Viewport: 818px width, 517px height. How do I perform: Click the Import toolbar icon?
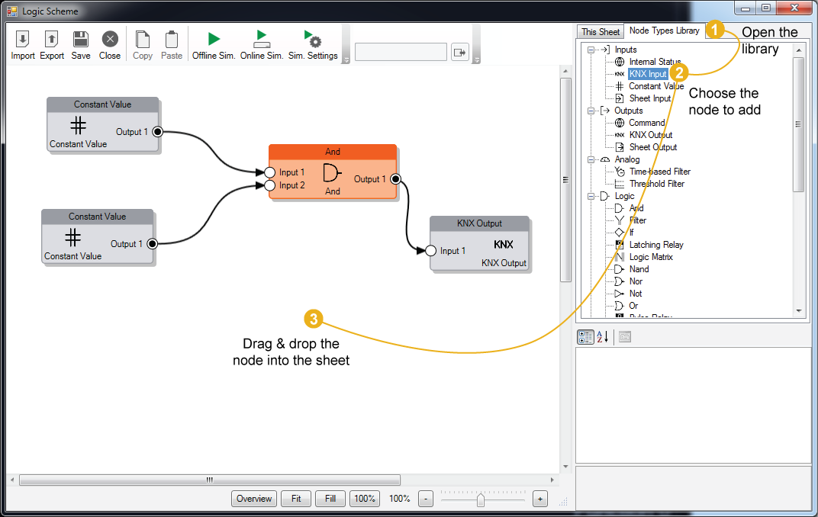click(22, 40)
